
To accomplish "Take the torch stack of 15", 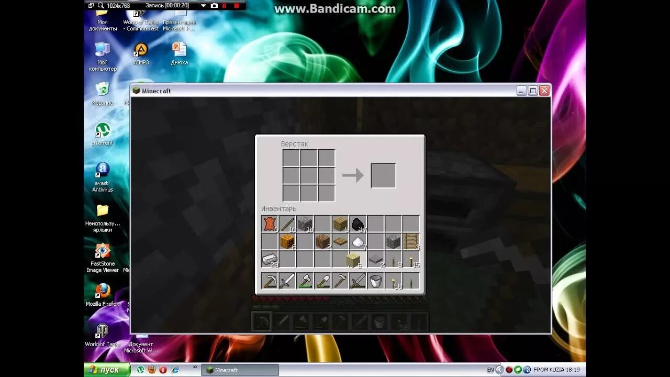I will [412, 260].
